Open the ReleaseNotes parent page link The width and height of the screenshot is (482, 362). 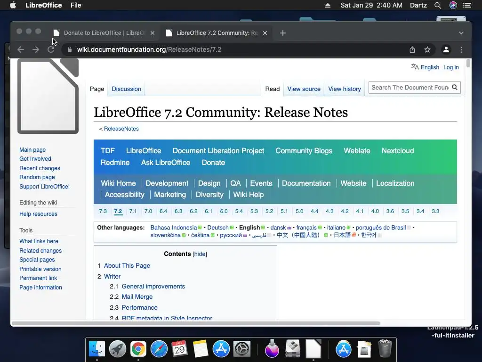[x=121, y=129]
